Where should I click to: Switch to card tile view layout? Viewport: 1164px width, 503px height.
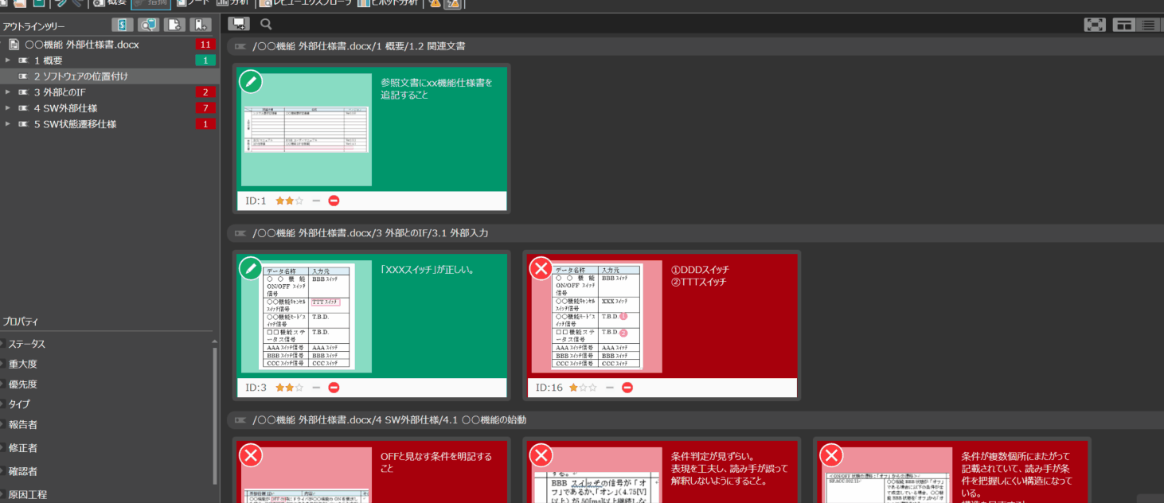pos(1123,25)
